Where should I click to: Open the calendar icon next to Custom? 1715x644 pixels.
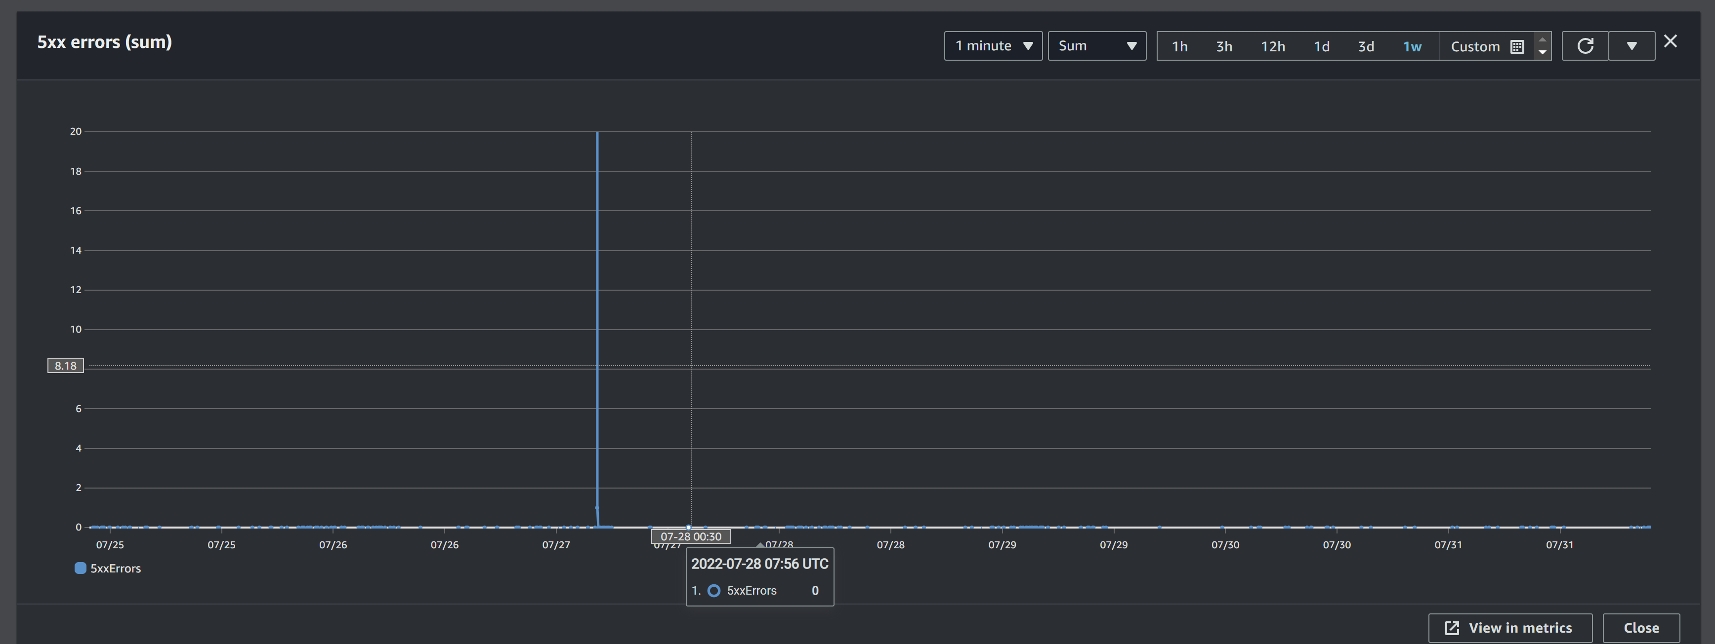click(x=1517, y=46)
